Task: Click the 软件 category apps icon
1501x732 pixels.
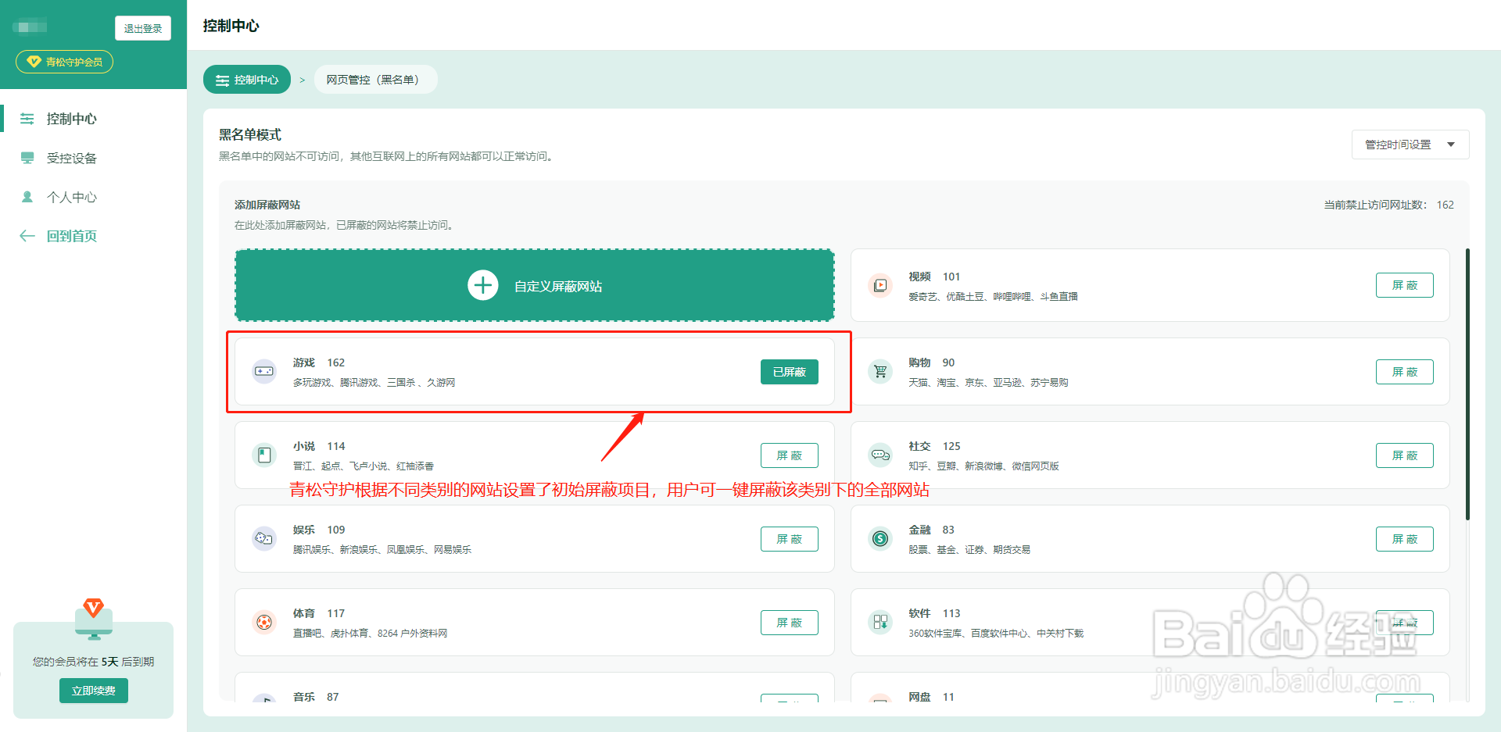Action: pyautogui.click(x=880, y=622)
